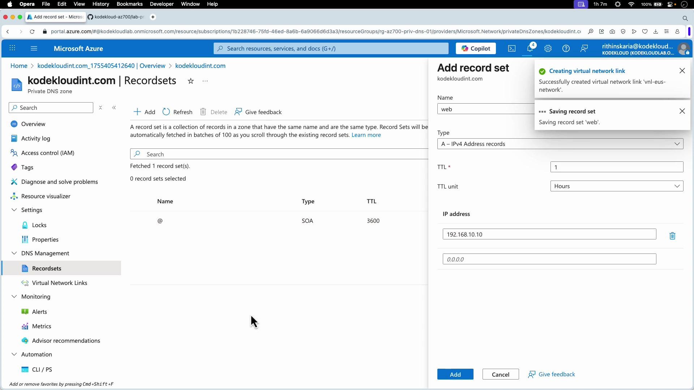Open a new browser tab
694x390 pixels.
pyautogui.click(x=153, y=17)
